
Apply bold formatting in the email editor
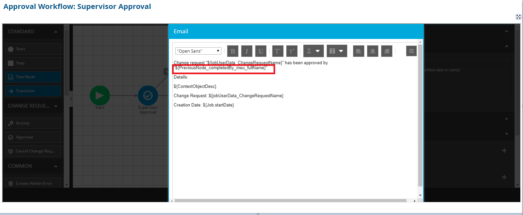click(232, 51)
